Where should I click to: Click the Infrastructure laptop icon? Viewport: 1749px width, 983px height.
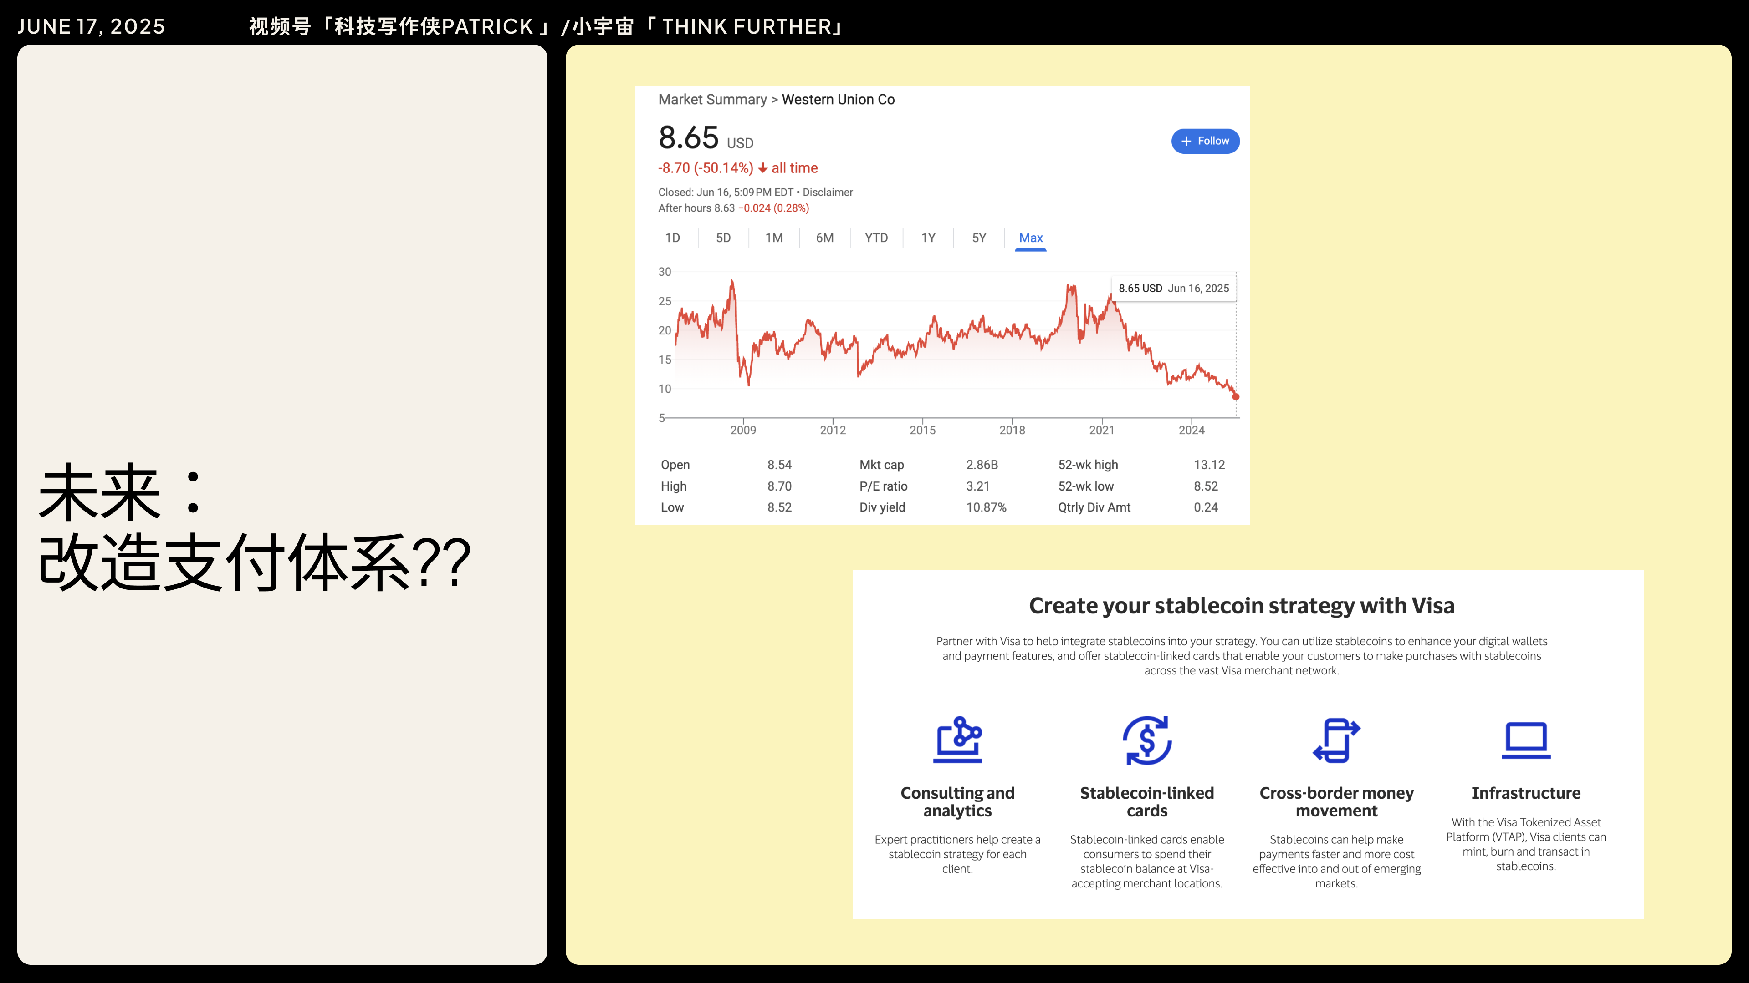1526,740
